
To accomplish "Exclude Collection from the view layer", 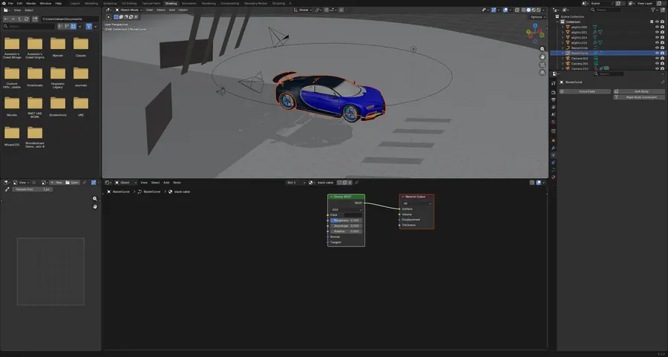I will (x=652, y=22).
